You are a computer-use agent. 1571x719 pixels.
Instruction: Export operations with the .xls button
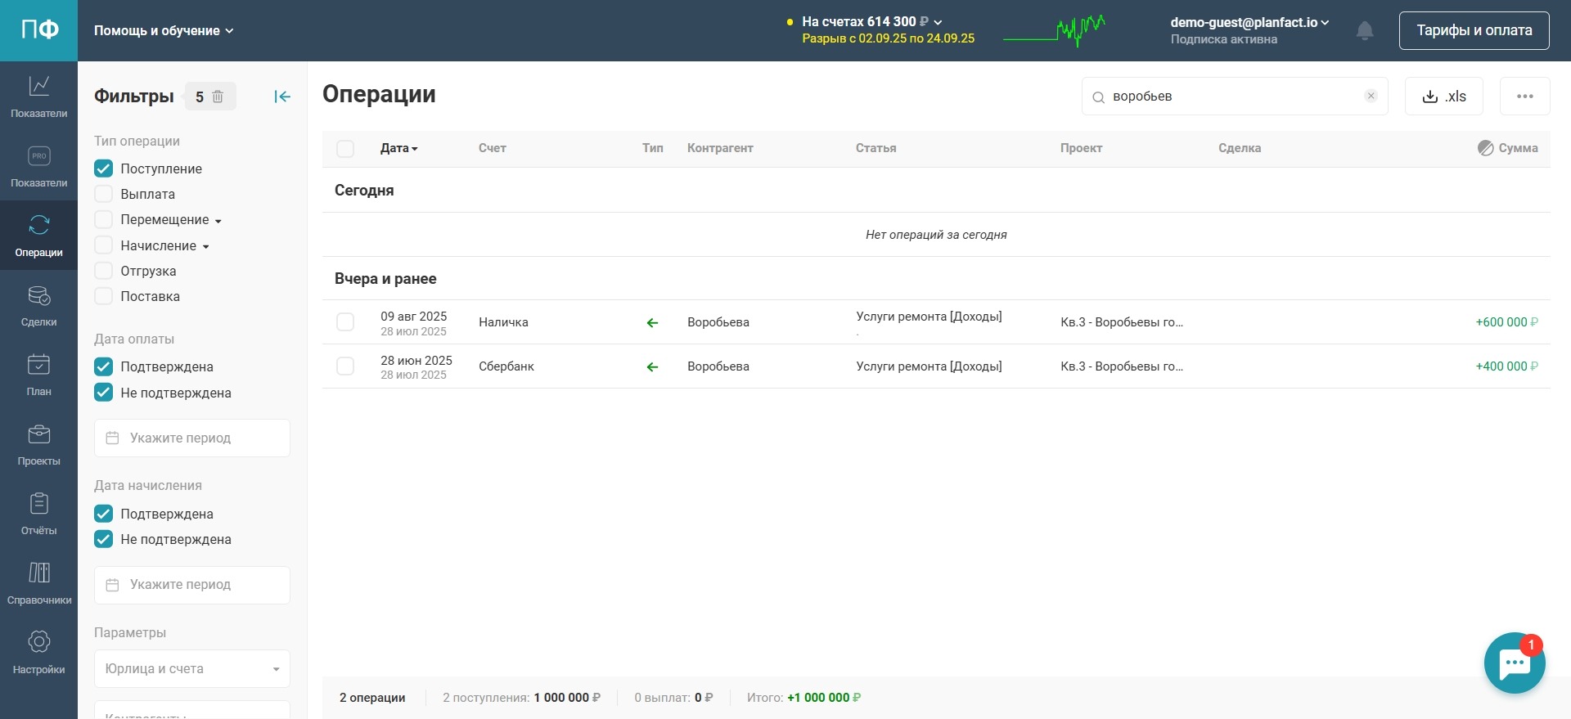coord(1443,97)
